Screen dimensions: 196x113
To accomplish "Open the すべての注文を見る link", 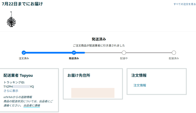I will point(185,4).
